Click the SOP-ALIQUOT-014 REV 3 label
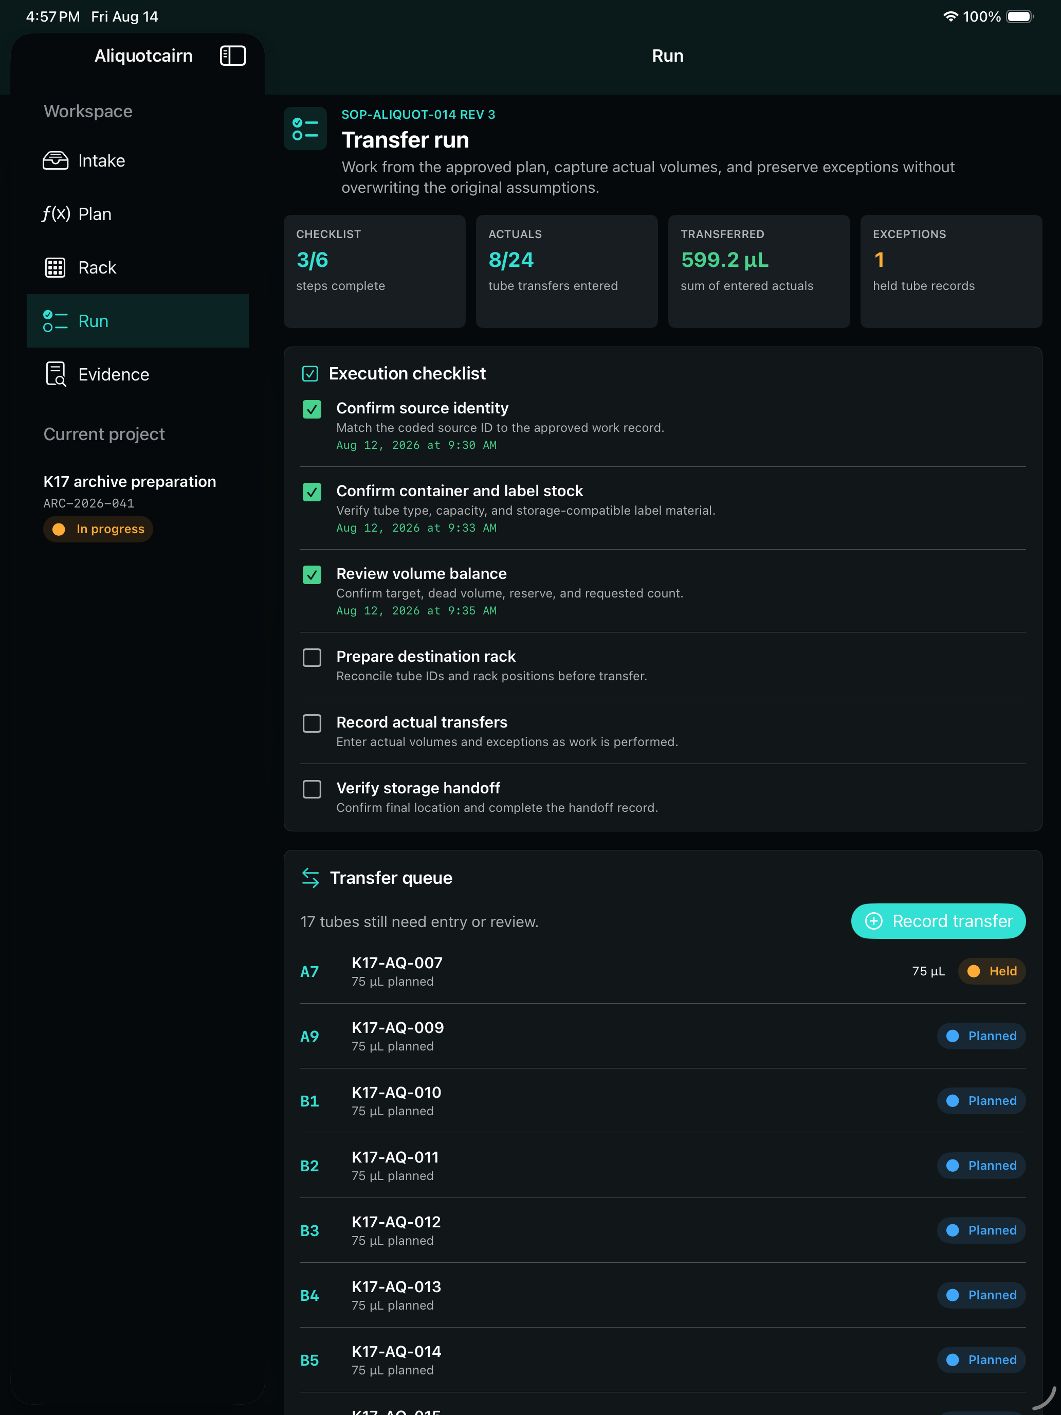Image resolution: width=1061 pixels, height=1415 pixels. [x=418, y=115]
